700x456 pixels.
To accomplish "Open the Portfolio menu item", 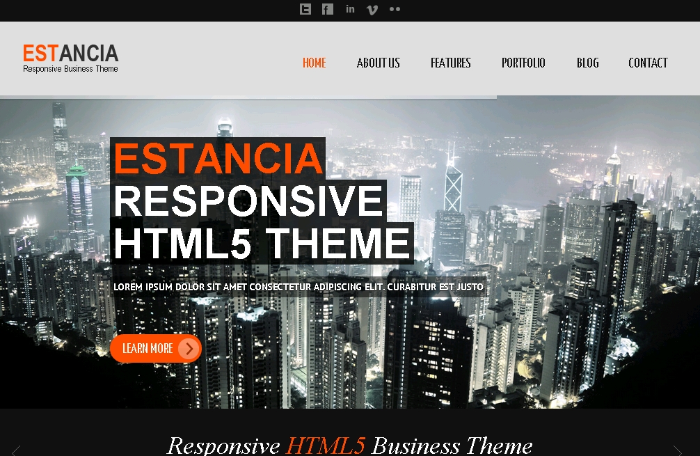I will [x=523, y=63].
